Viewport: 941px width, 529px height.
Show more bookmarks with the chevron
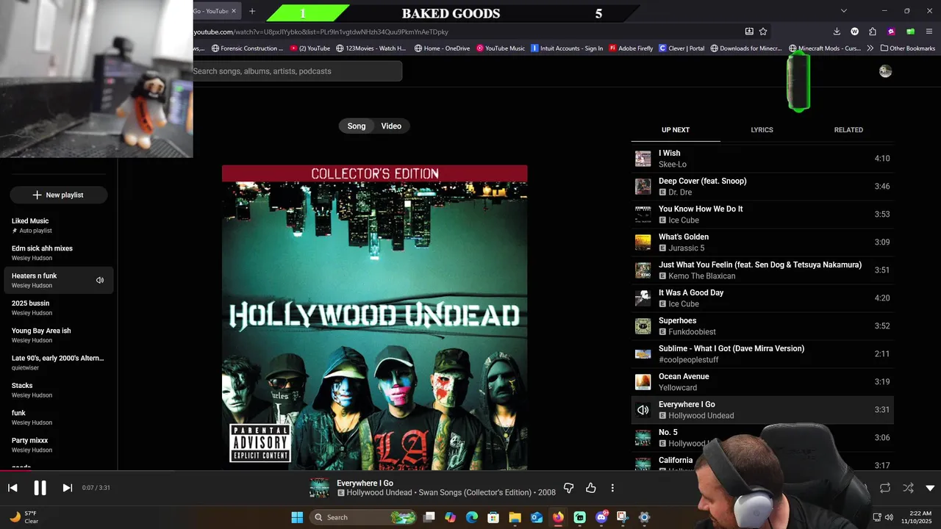click(870, 48)
